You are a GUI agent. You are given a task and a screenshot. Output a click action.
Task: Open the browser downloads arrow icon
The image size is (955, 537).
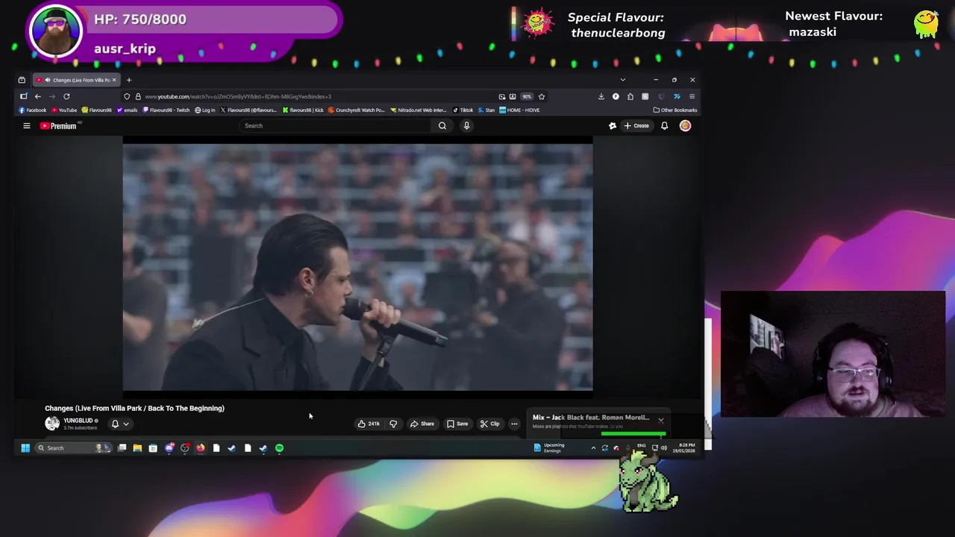[x=601, y=96]
